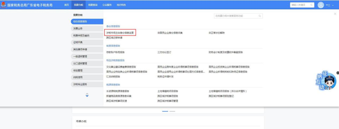Click the magnifier icon in the header keyword search
Screen dimensions: 339x129
tap(311, 5)
